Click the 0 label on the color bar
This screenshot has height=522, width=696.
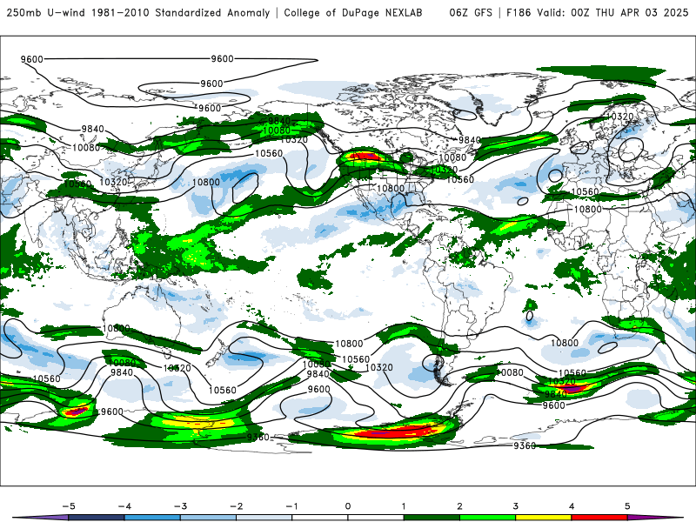click(x=347, y=506)
